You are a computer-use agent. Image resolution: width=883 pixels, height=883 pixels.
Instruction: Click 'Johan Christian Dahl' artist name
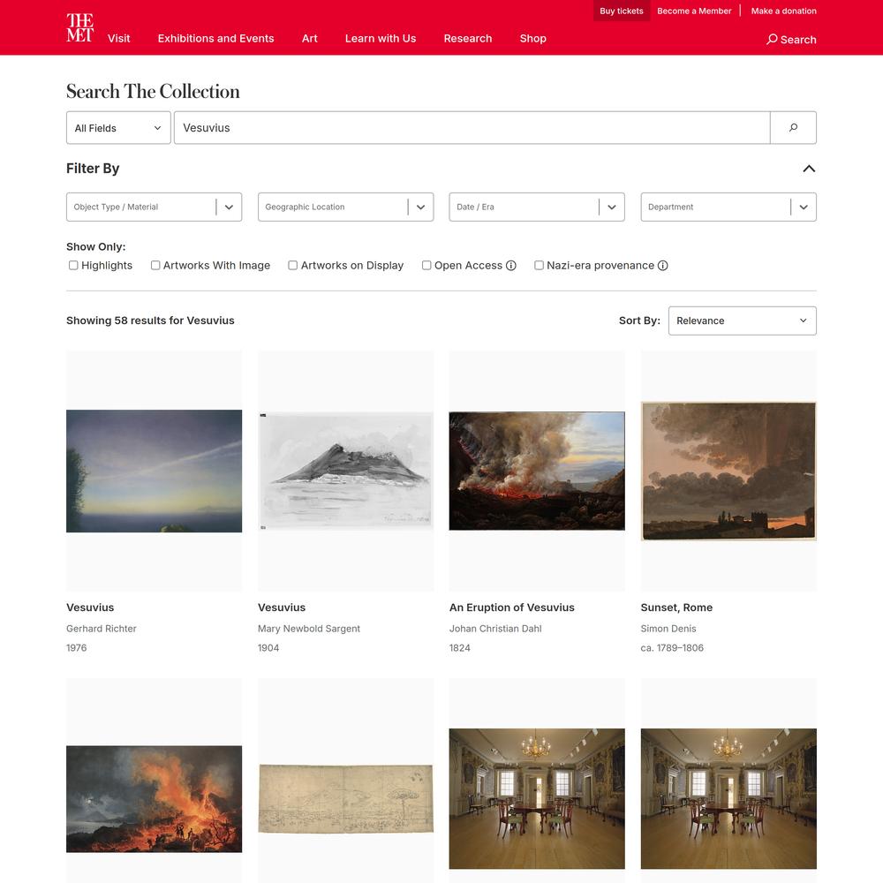pos(495,629)
